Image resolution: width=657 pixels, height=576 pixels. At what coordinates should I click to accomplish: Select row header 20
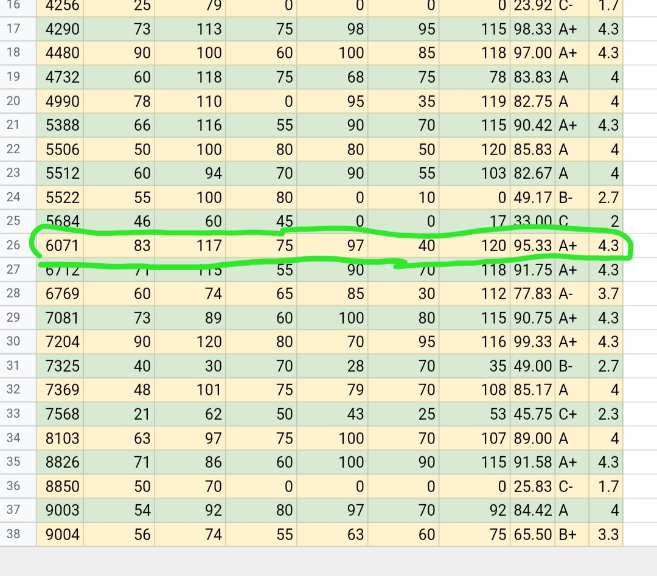click(13, 101)
